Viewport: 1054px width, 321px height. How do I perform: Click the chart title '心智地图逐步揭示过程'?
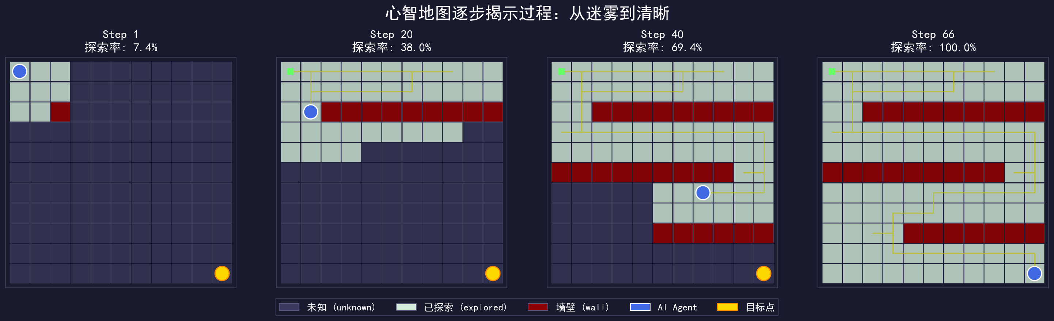click(468, 13)
